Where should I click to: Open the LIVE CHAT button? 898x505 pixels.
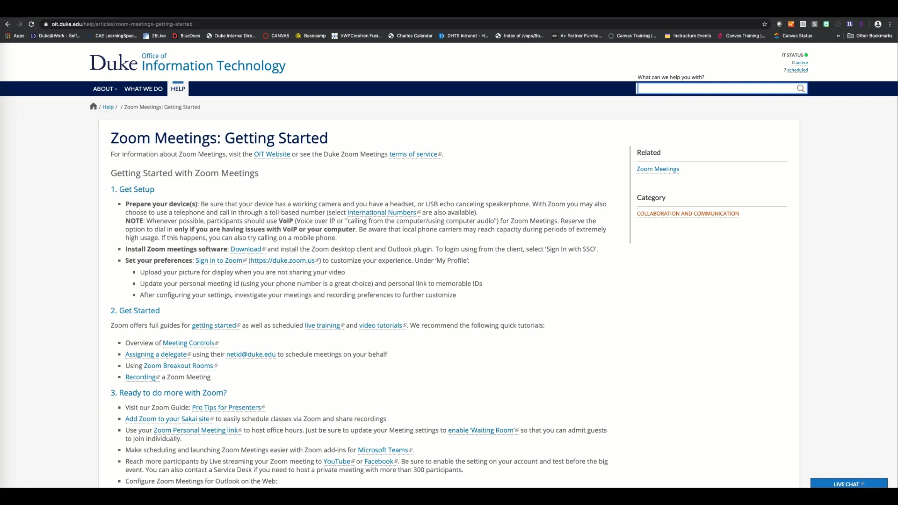848,484
